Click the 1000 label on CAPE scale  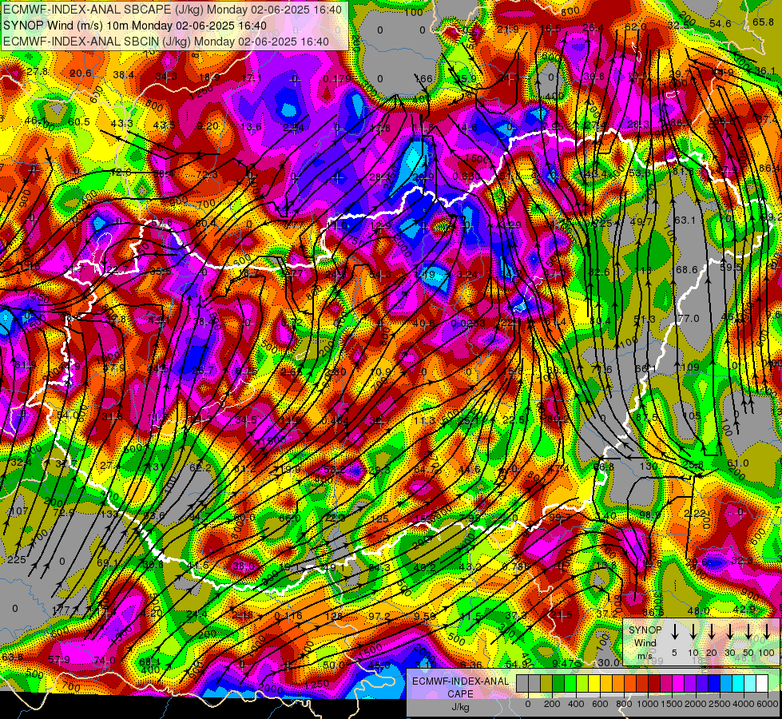pyautogui.click(x=648, y=704)
